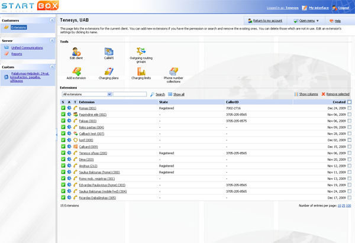Click the red X Remove selected icon

point(323,94)
